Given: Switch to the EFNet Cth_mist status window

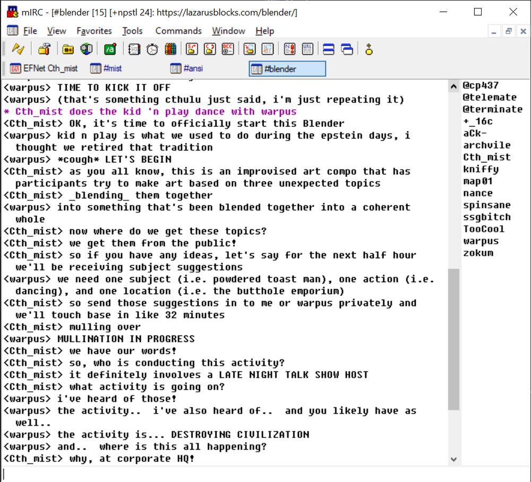Looking at the screenshot, I should tap(44, 68).
